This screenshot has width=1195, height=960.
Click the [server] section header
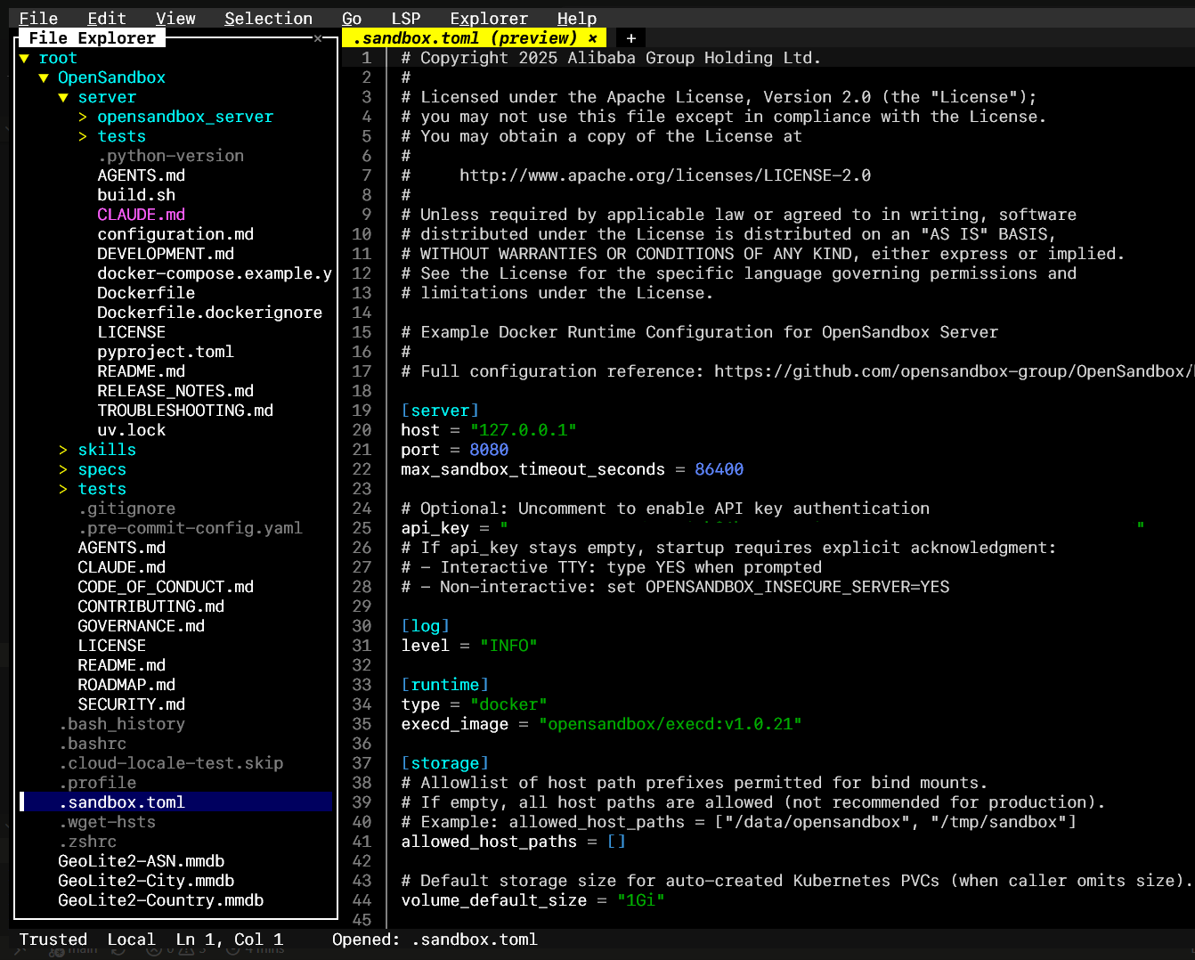(x=440, y=411)
